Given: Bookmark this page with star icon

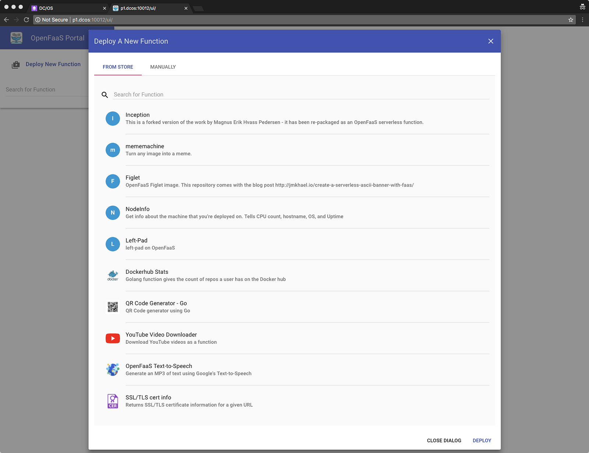Looking at the screenshot, I should point(571,20).
